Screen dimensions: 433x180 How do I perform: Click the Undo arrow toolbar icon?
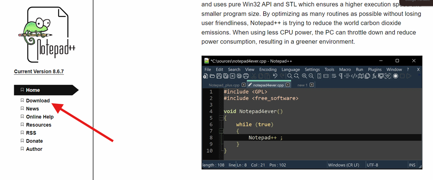coord(275,76)
